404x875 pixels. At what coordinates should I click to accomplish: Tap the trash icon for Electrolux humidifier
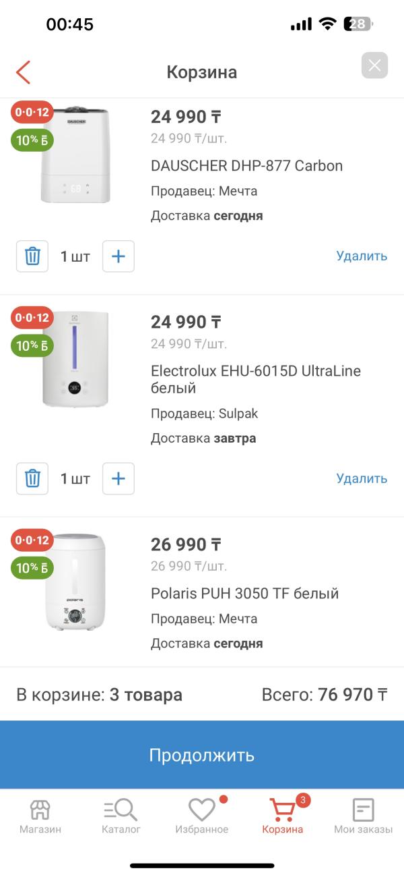pos(32,478)
